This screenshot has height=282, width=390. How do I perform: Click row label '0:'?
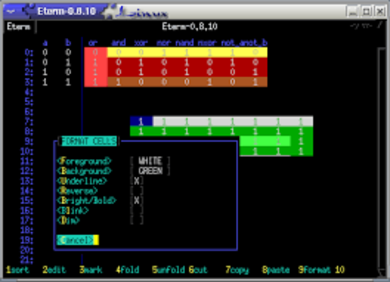click(x=29, y=52)
